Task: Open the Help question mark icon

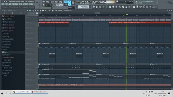Action: pyautogui.click(x=150, y=7)
